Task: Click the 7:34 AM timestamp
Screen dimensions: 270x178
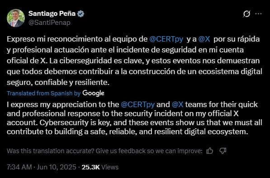Action: pos(19,167)
